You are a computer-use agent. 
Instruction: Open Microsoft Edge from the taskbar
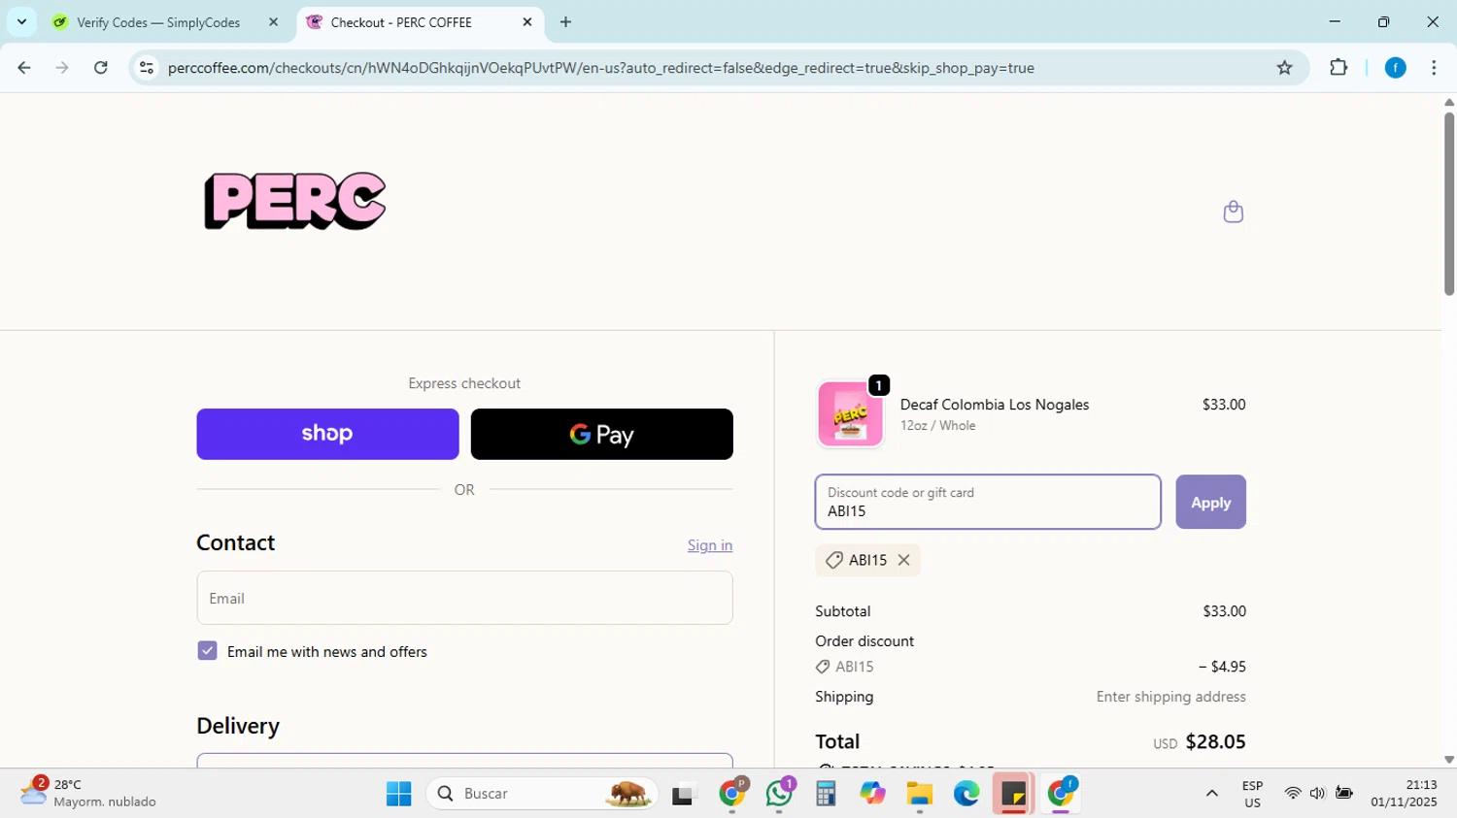pos(966,794)
